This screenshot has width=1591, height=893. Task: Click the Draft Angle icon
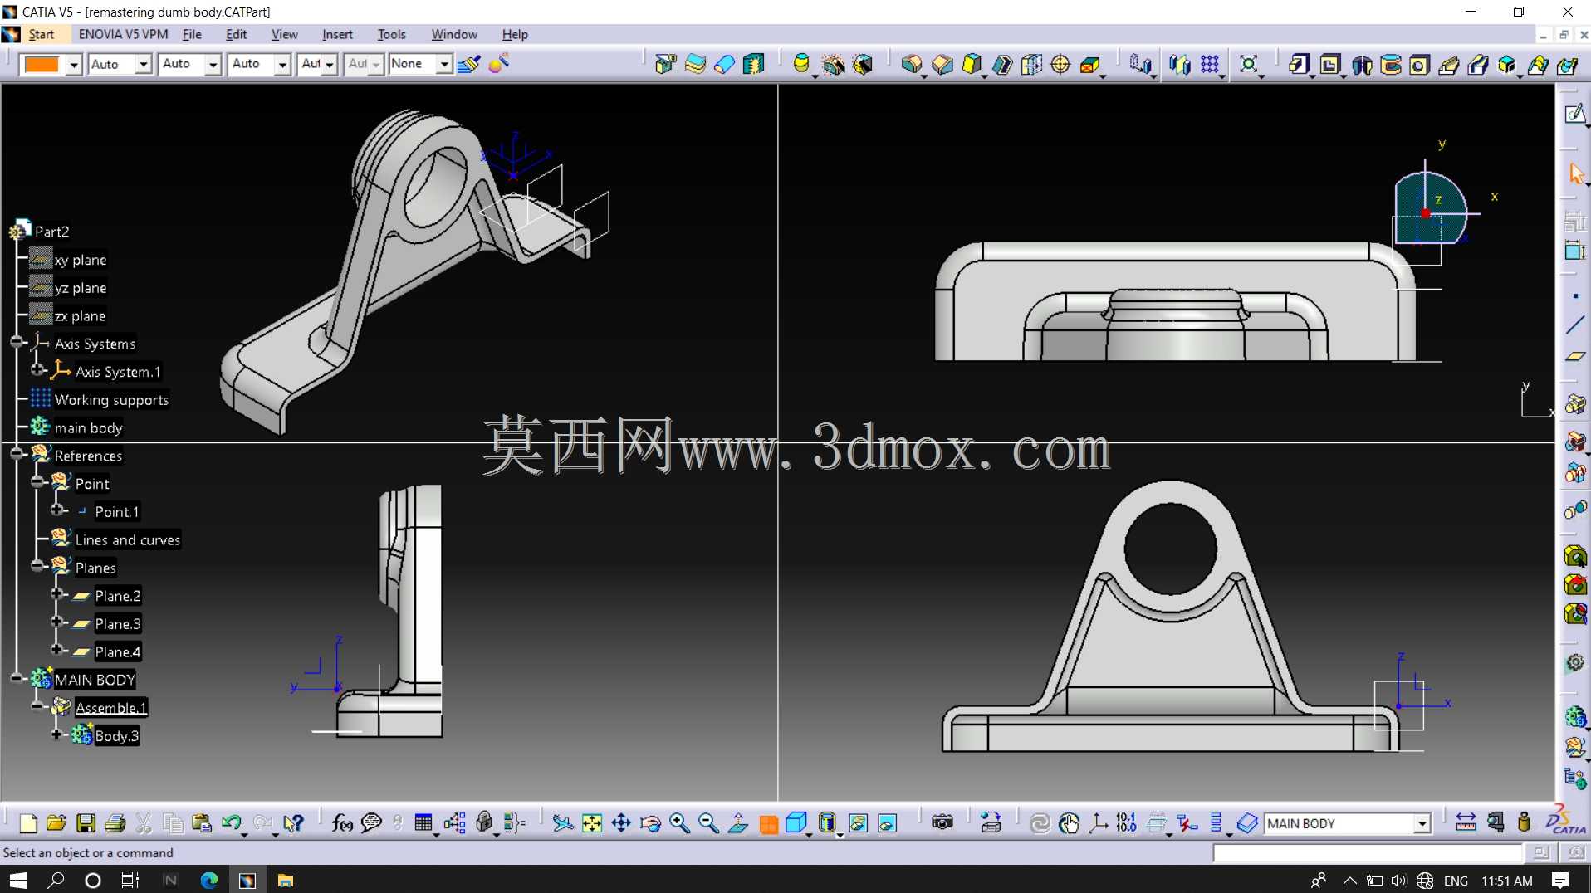pos(972,65)
